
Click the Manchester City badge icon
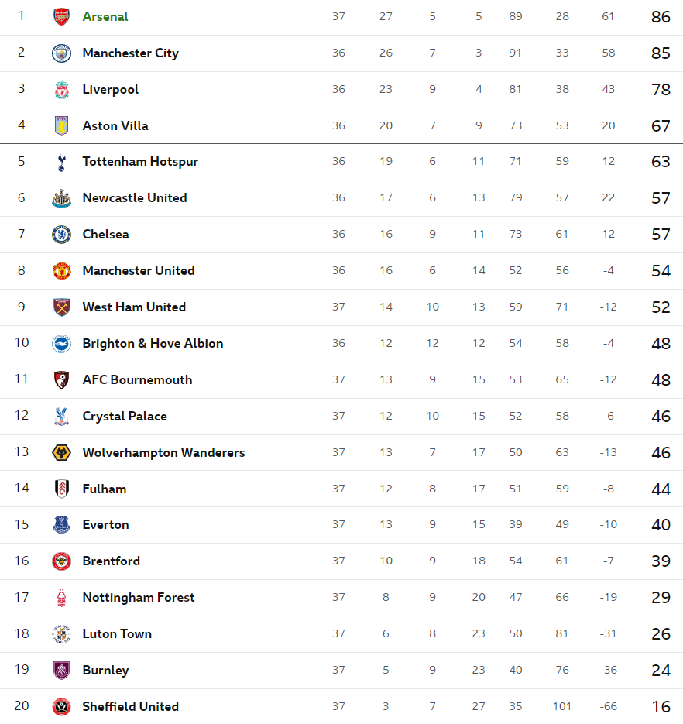[61, 53]
